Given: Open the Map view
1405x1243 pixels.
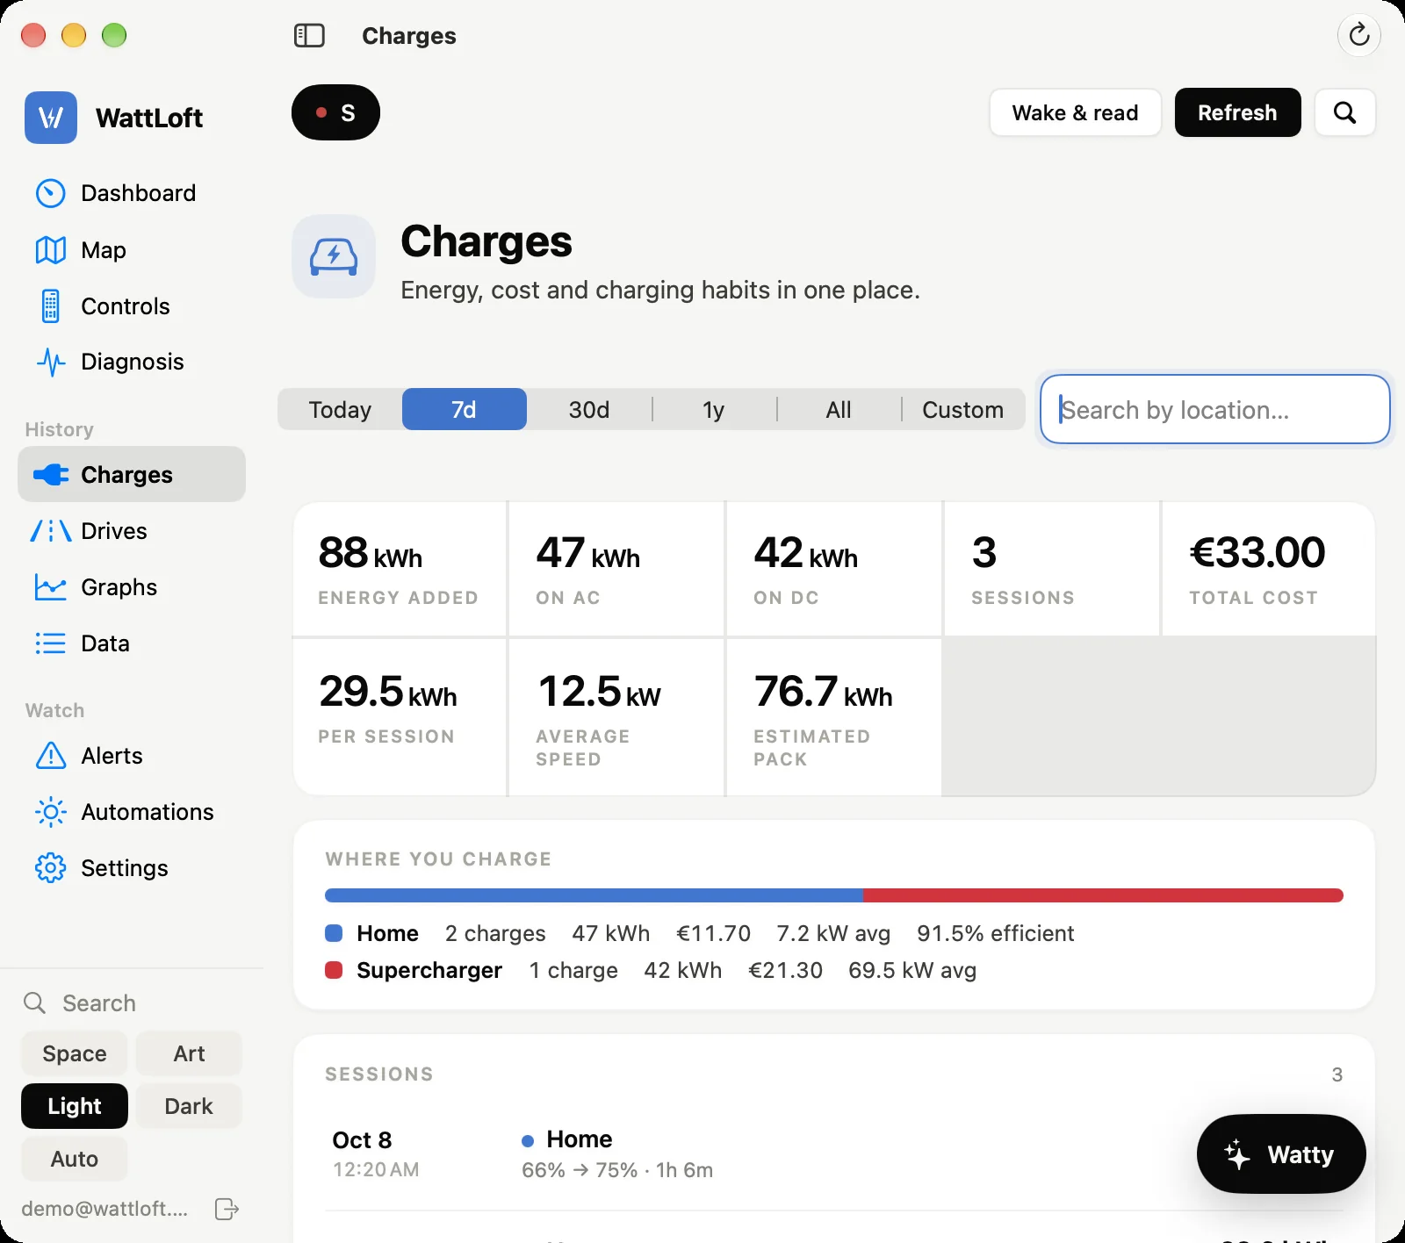Looking at the screenshot, I should pos(132,250).
